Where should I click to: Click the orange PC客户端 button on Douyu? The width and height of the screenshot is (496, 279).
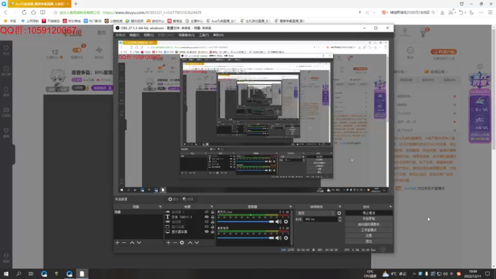[x=443, y=51]
